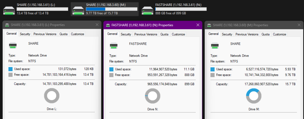Close the FASTSHARE (N:) Properties window
Image resolution: width=304 pixels, height=119 pixels.
coord(198,25)
